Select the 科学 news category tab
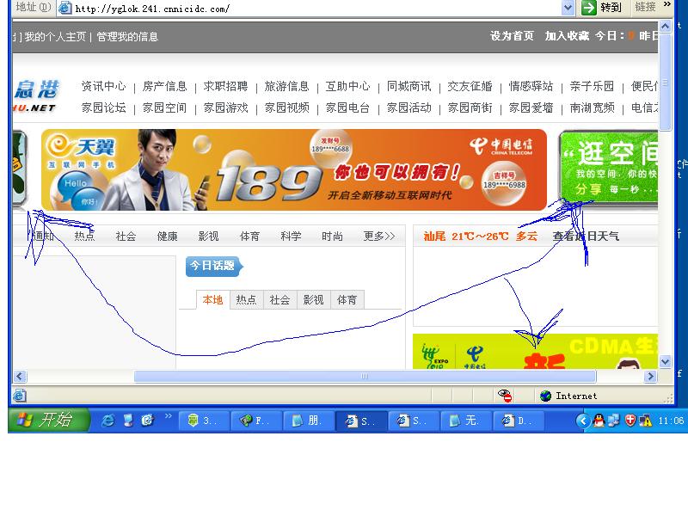This screenshot has height=516, width=688. (291, 236)
